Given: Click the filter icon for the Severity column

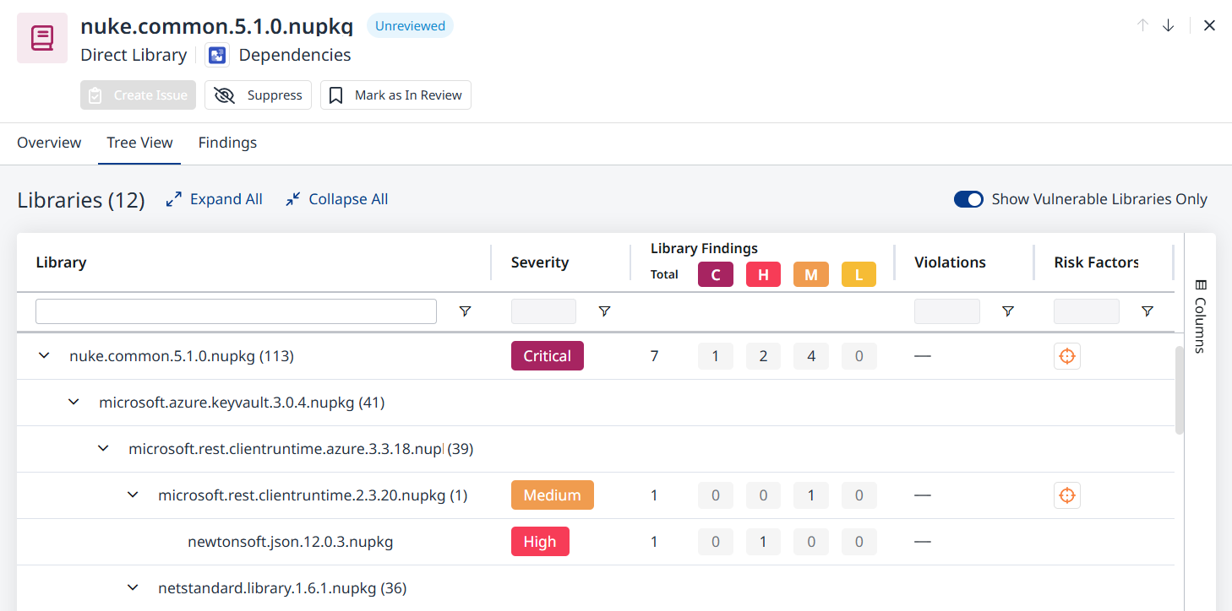Looking at the screenshot, I should (604, 311).
